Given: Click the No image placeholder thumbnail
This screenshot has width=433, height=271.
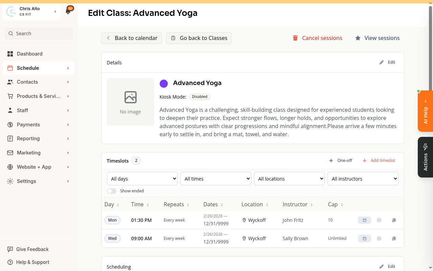Looking at the screenshot, I should click(131, 102).
